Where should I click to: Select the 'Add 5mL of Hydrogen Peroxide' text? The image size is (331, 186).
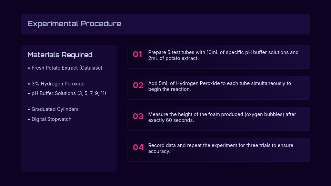219,83
